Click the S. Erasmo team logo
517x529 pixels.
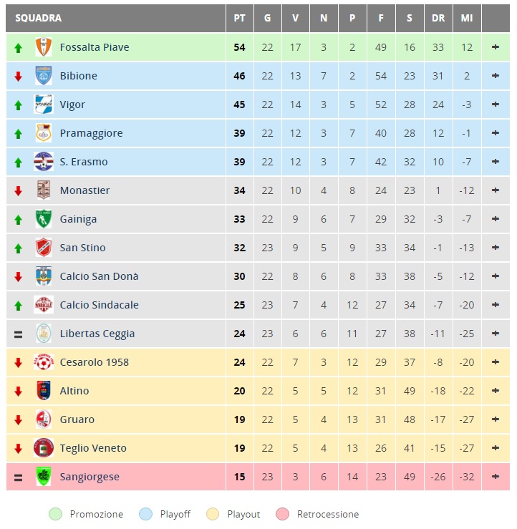click(x=44, y=162)
